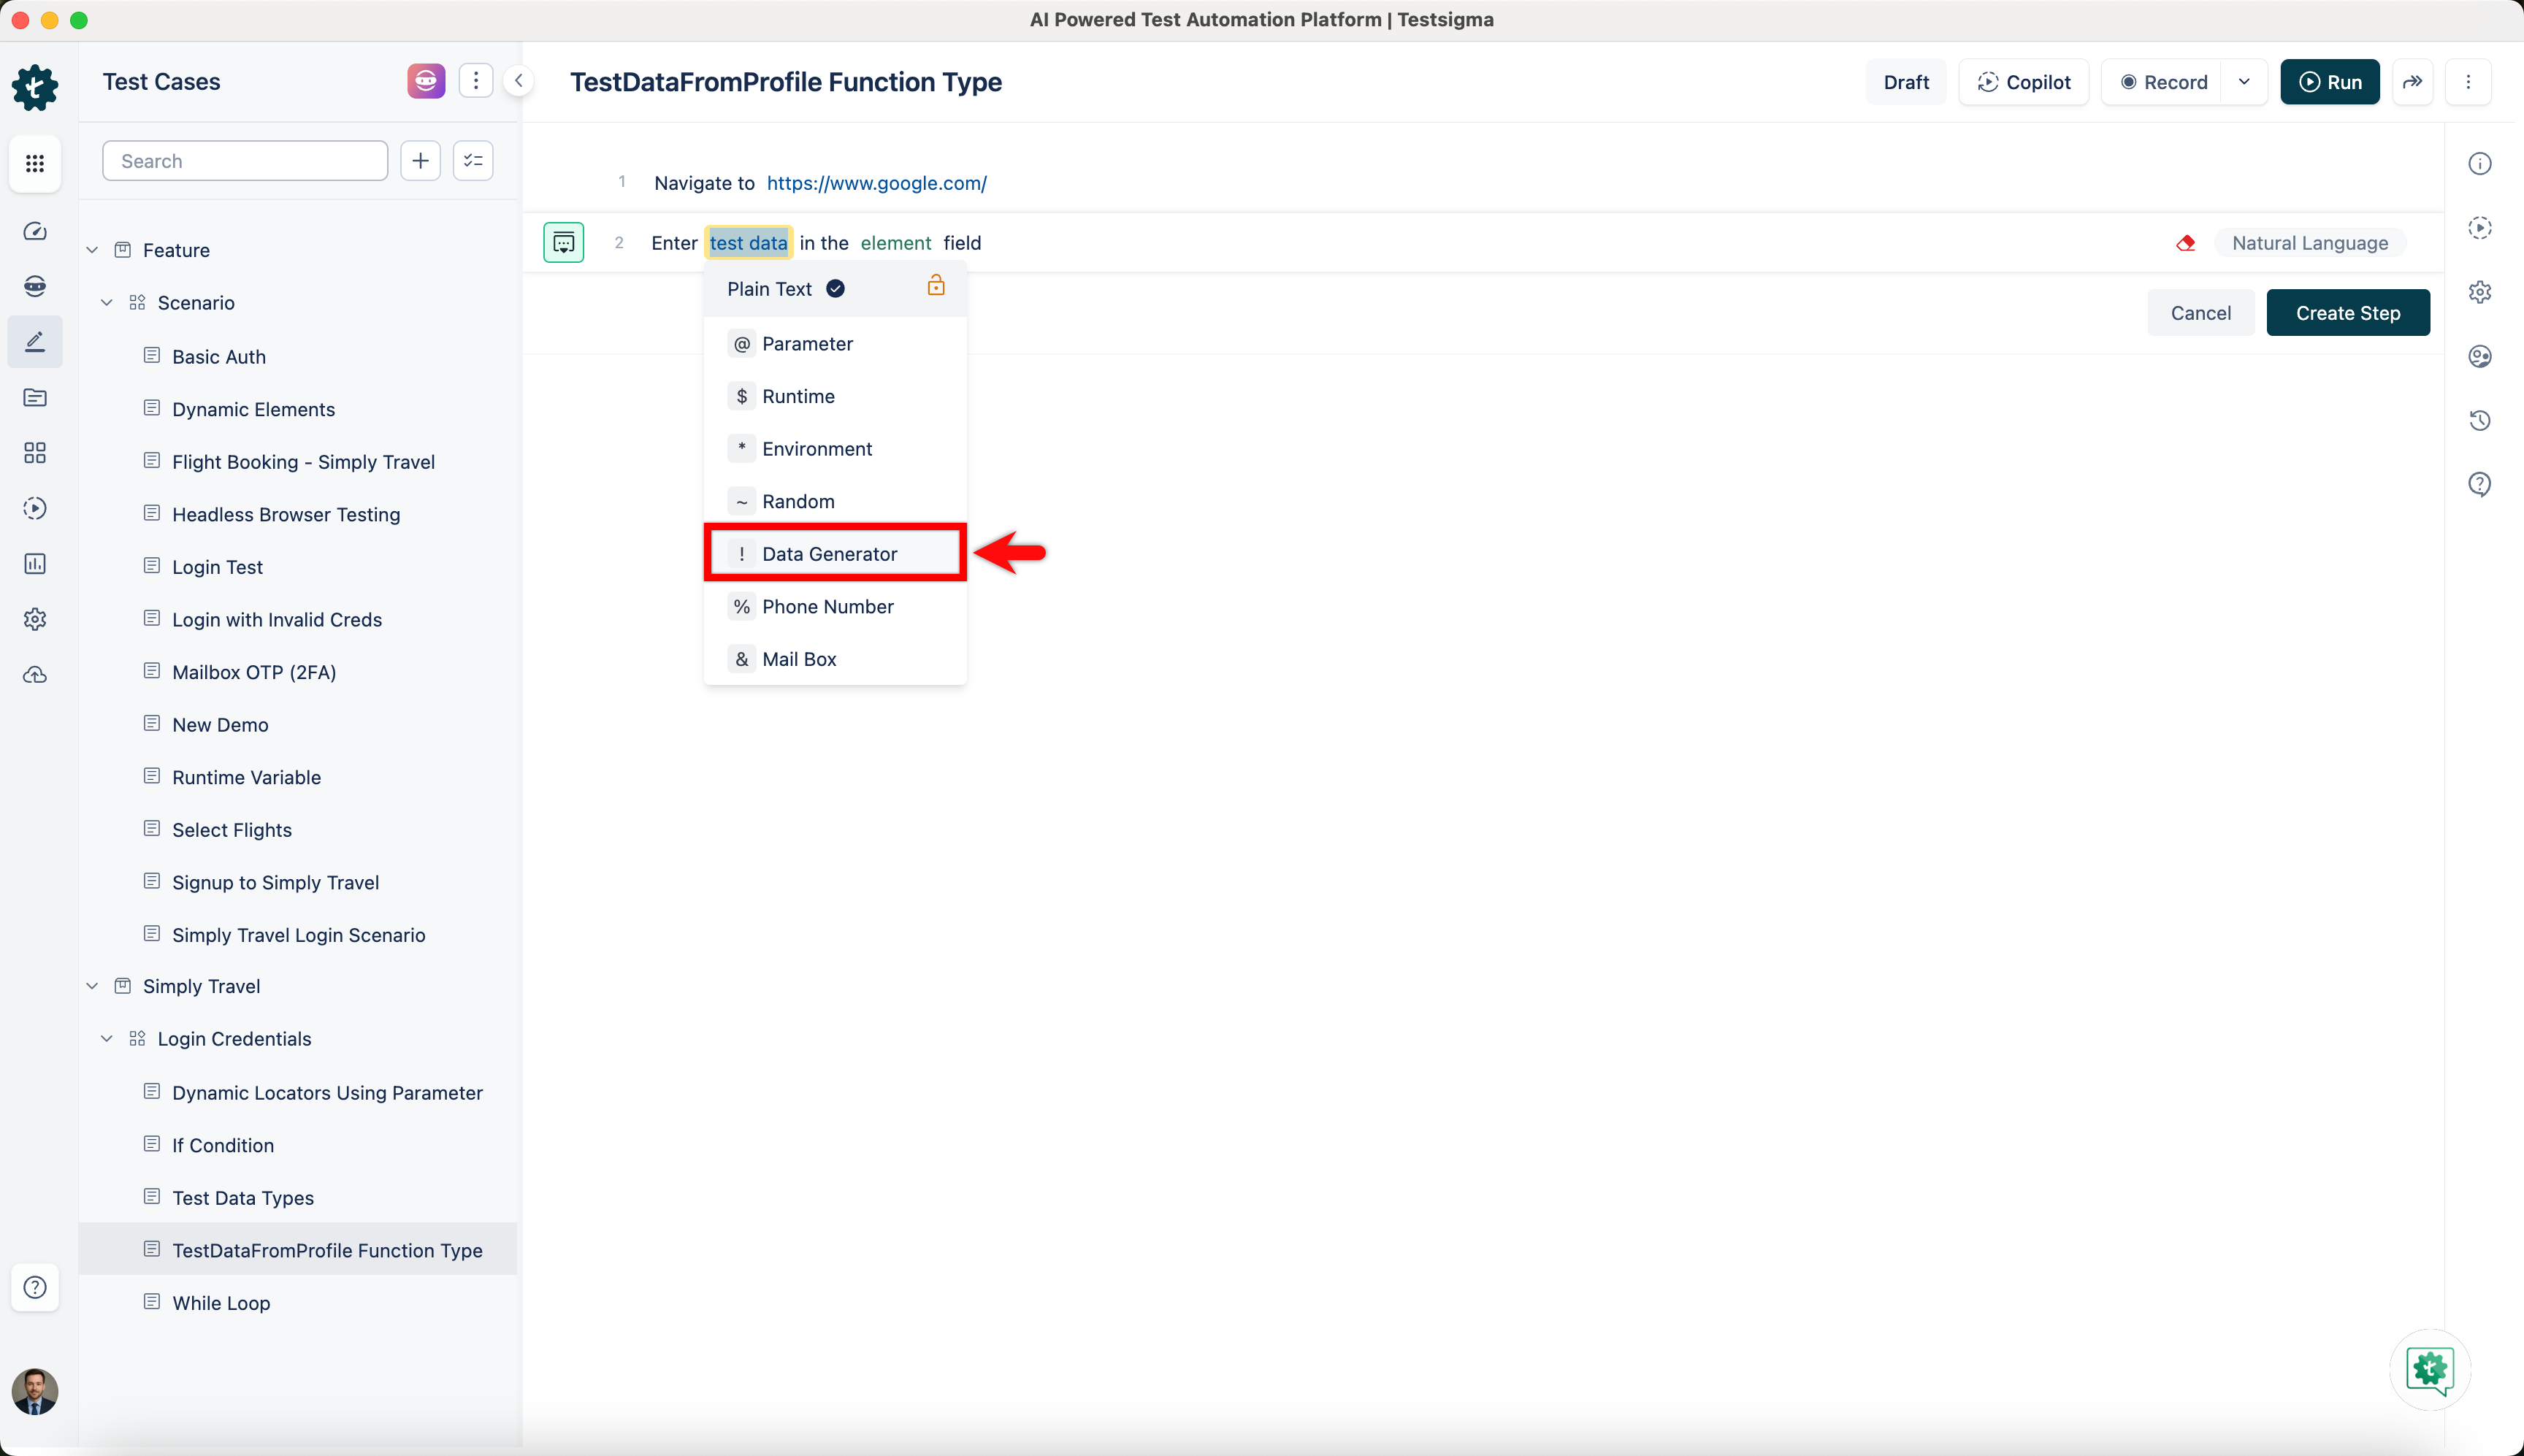The image size is (2524, 1456).
Task: Open the four-squares add-ons icon in sidebar
Action: 35,453
